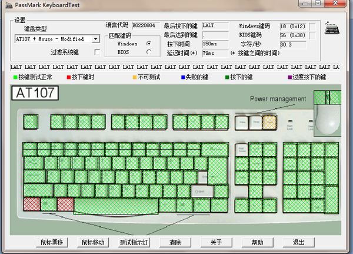Select the Windows key code radio button
The image size is (353, 254).
click(x=149, y=43)
